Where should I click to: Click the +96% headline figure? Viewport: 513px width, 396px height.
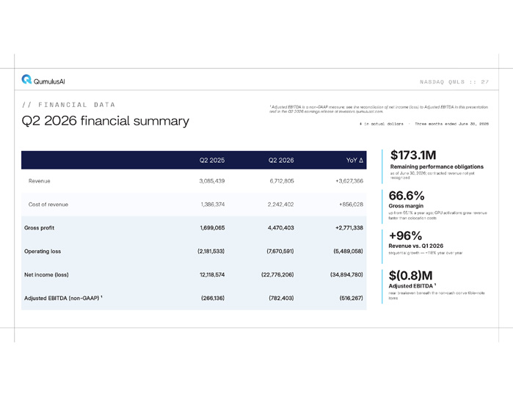point(405,236)
